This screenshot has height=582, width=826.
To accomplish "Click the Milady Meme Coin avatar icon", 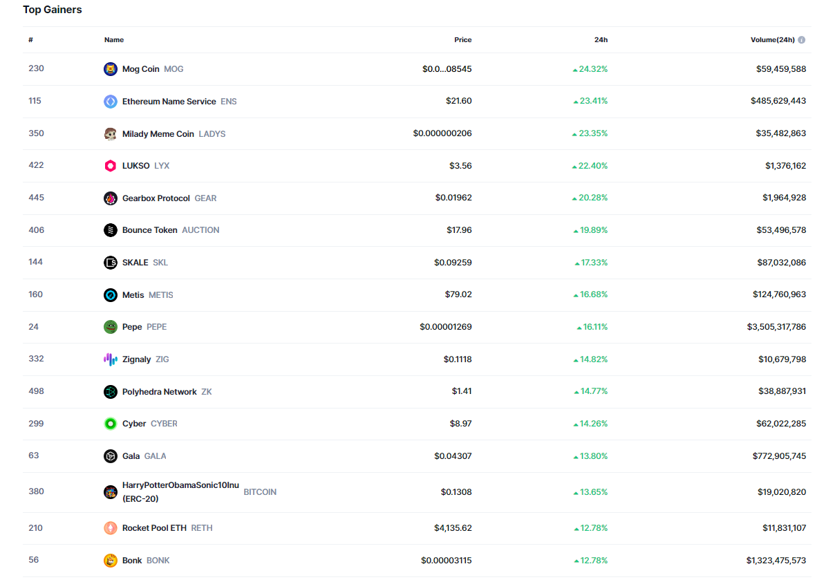I will (x=111, y=134).
